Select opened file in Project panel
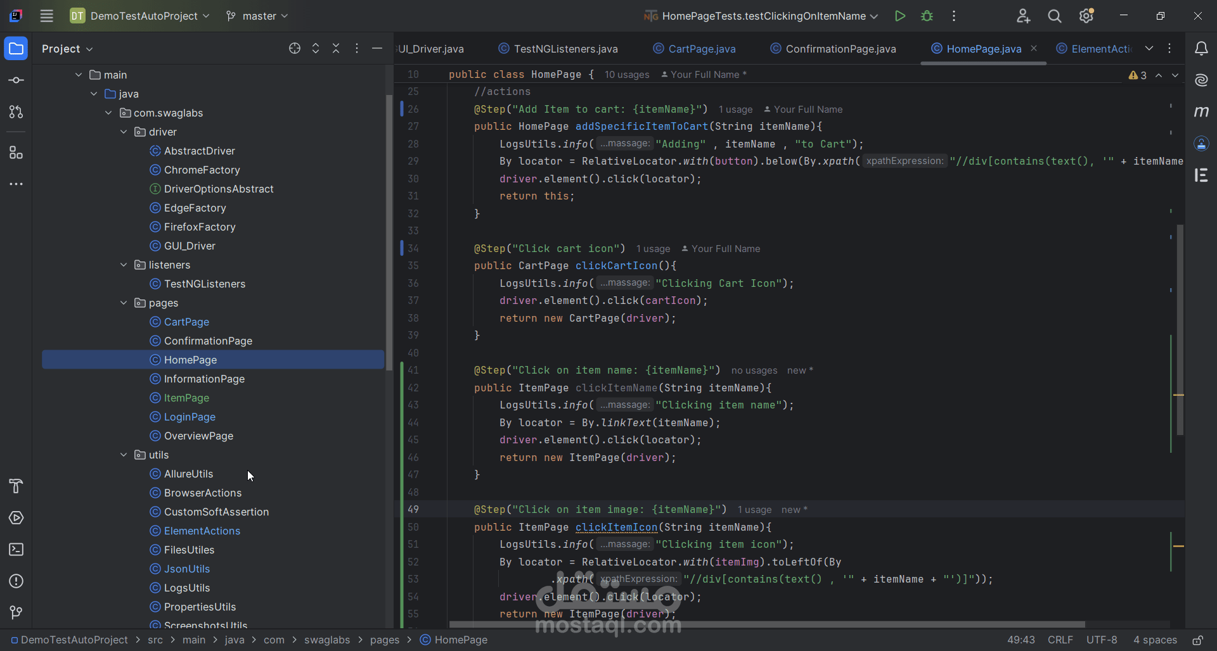The width and height of the screenshot is (1217, 651). point(295,49)
